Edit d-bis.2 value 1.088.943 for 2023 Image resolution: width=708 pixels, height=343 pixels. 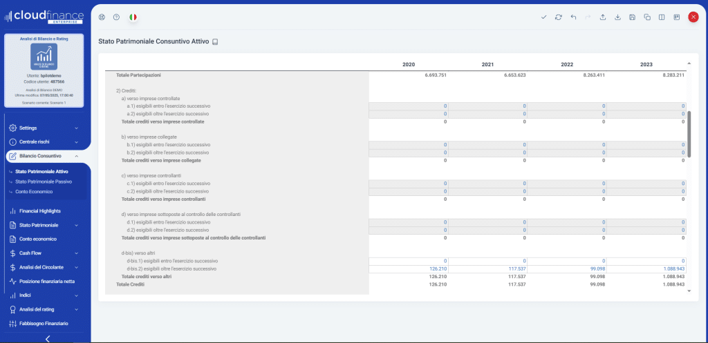pos(646,268)
